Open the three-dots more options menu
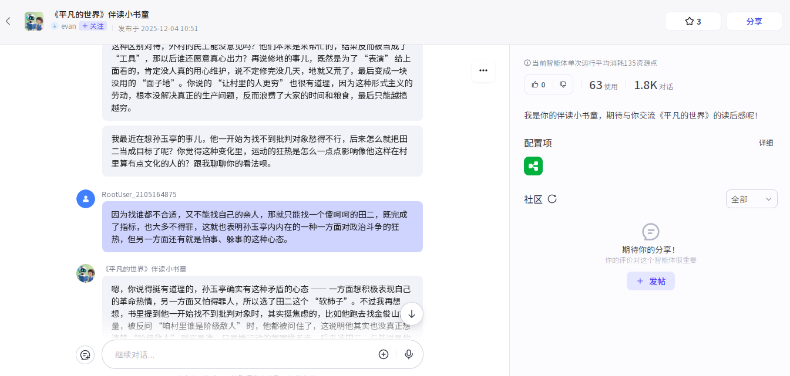 coord(483,70)
